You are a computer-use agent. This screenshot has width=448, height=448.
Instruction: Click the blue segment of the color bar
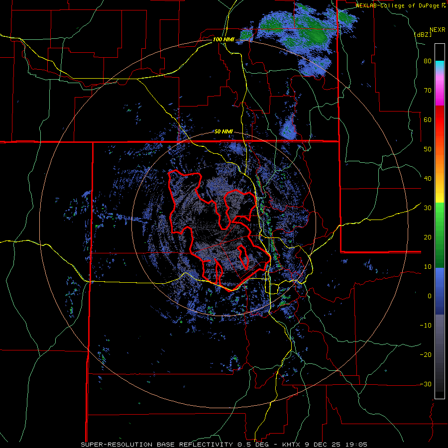pyautogui.click(x=440, y=291)
